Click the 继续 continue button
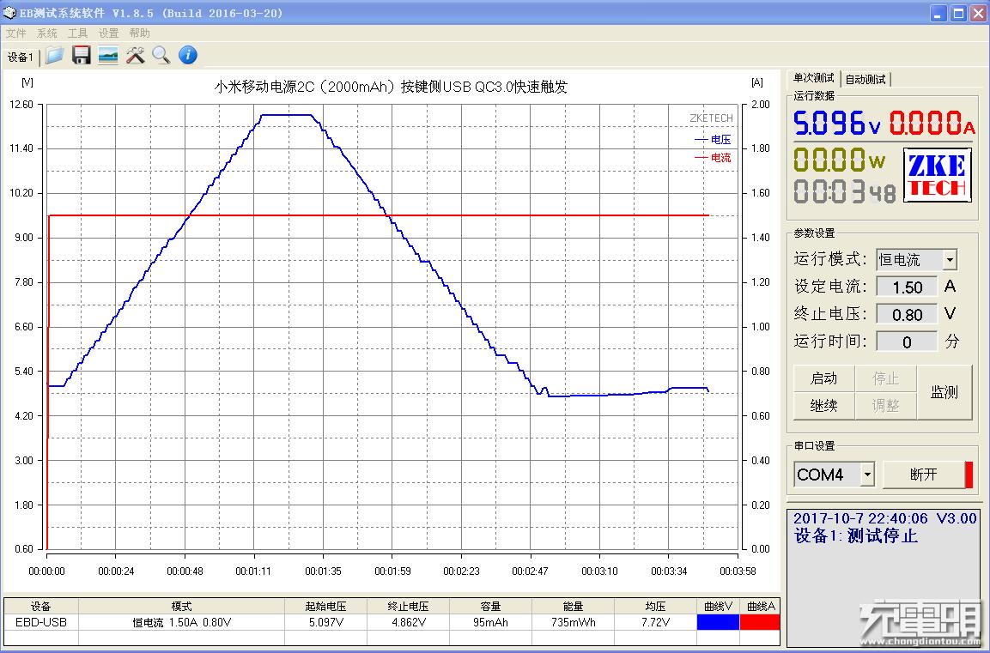Screen dimensions: 990x653 pyautogui.click(x=824, y=406)
